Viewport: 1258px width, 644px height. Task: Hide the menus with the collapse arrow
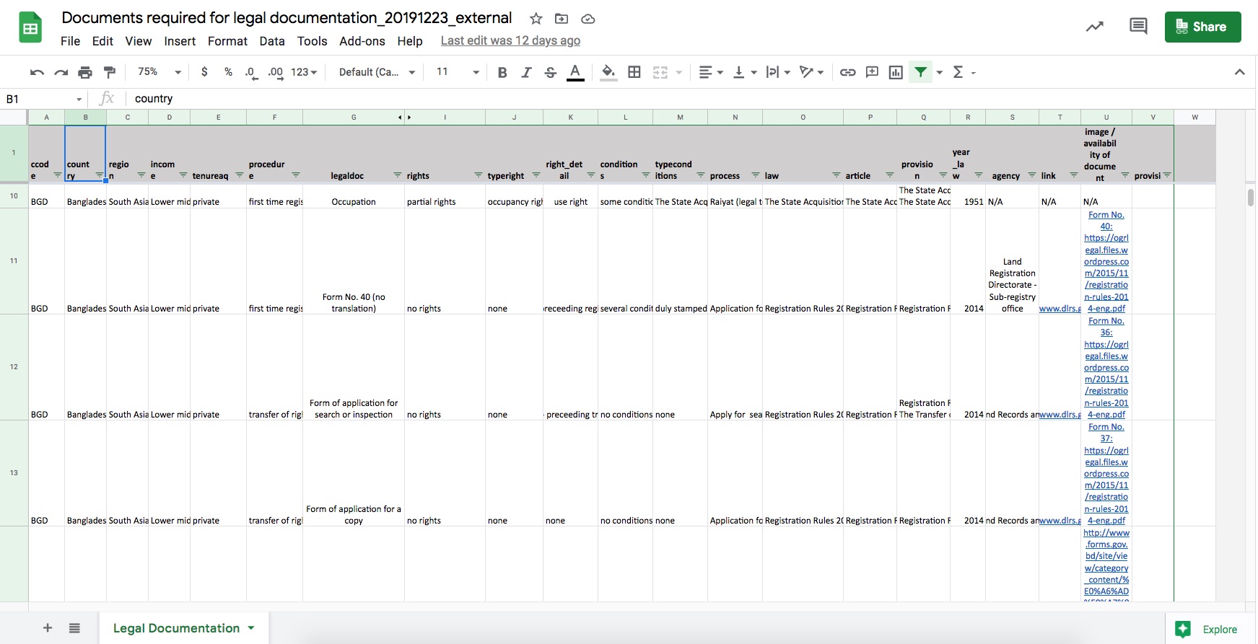tap(1239, 72)
